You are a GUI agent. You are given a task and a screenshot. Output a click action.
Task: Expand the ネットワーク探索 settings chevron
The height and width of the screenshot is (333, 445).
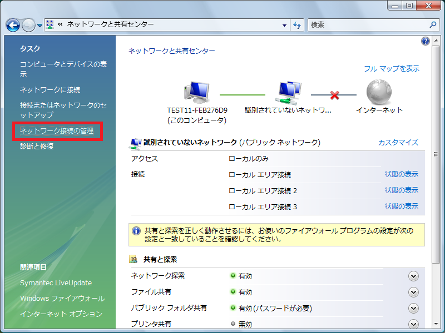413,276
